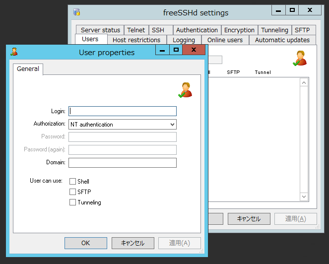This screenshot has width=329, height=264.
Task: Close the User properties dialog
Action: coord(194,50)
